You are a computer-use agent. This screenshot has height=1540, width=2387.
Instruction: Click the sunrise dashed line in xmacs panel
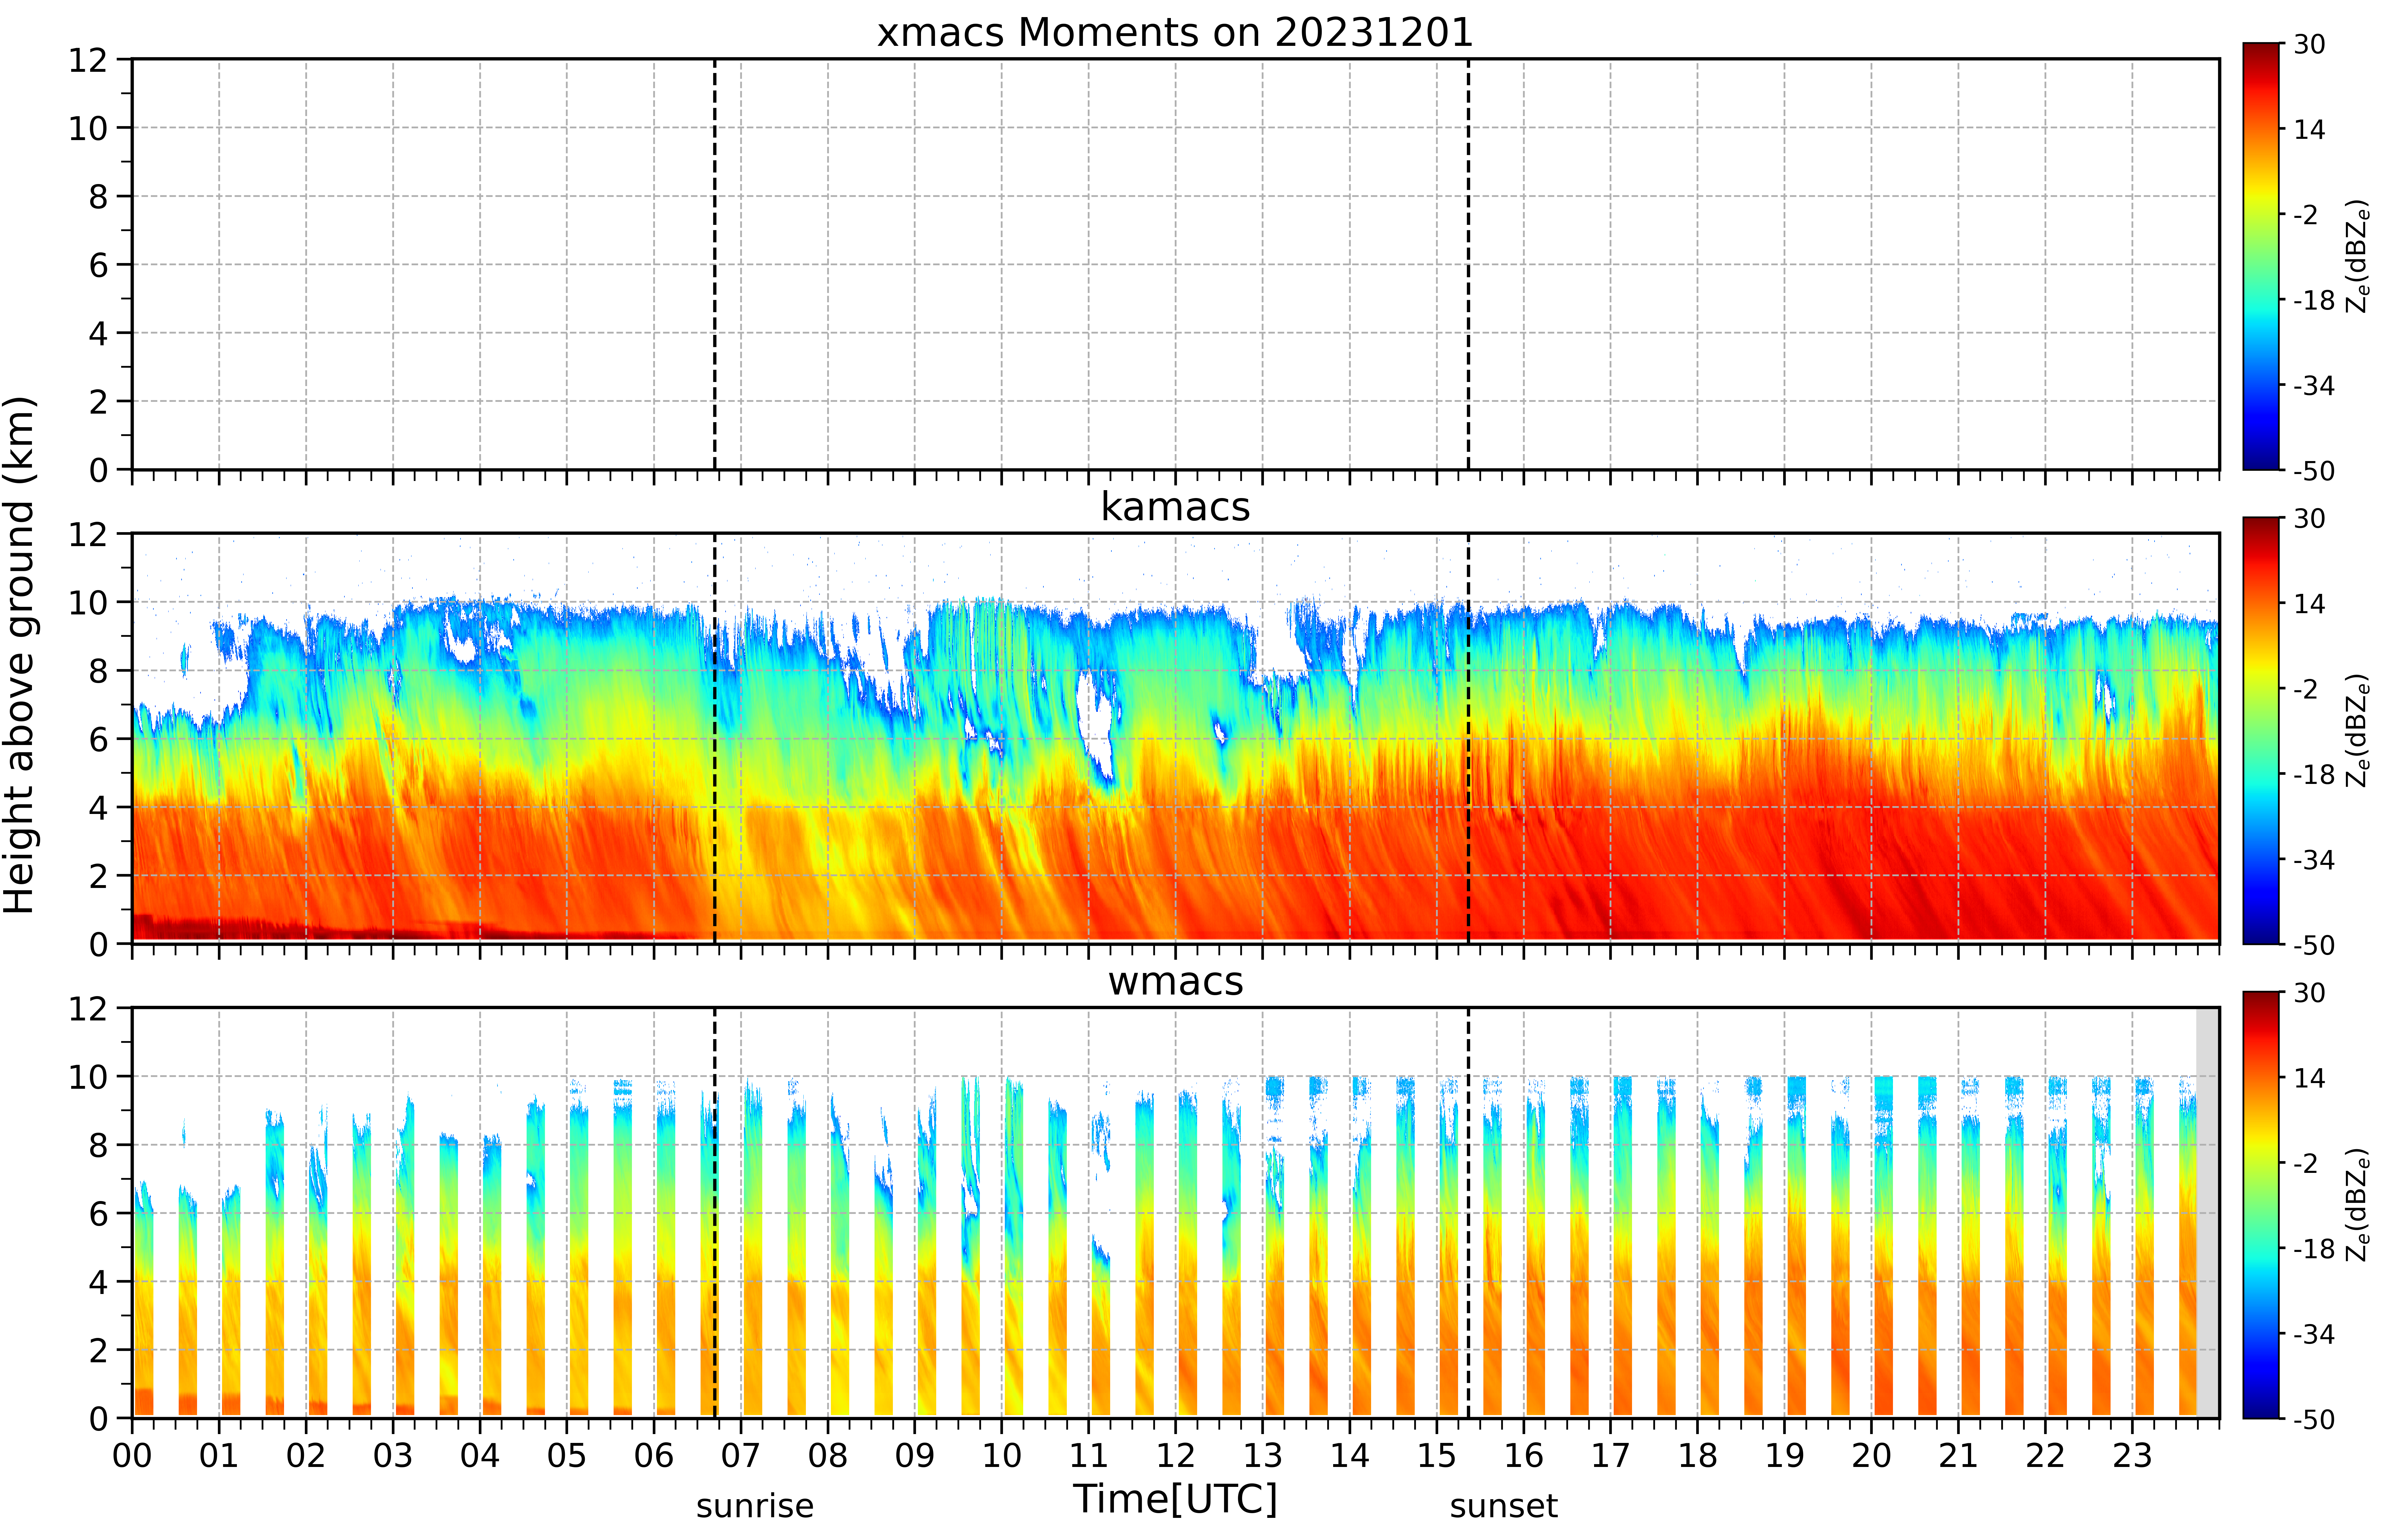click(x=715, y=264)
